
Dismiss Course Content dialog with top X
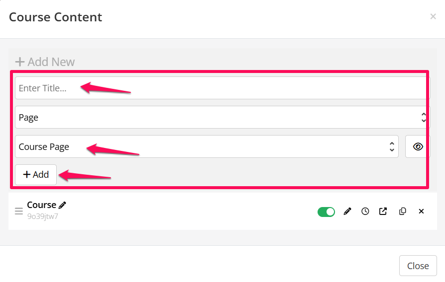433,17
